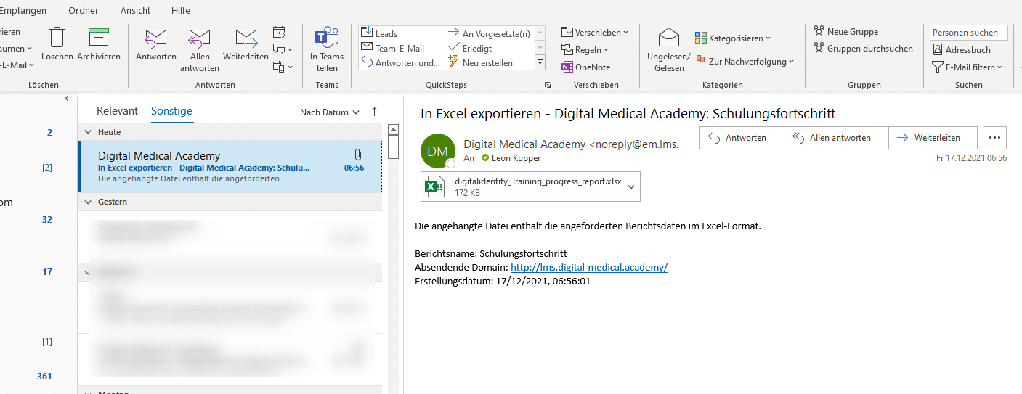Open the Hilfe ribbon tab

[x=181, y=10]
